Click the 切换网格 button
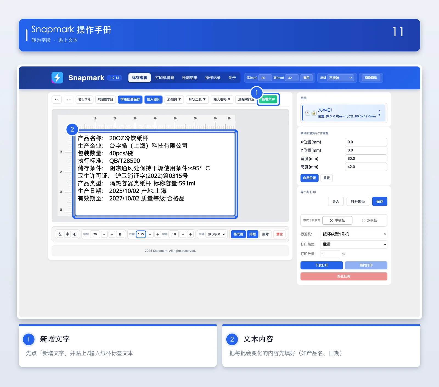Viewport: 439px width, 387px height. point(371,78)
